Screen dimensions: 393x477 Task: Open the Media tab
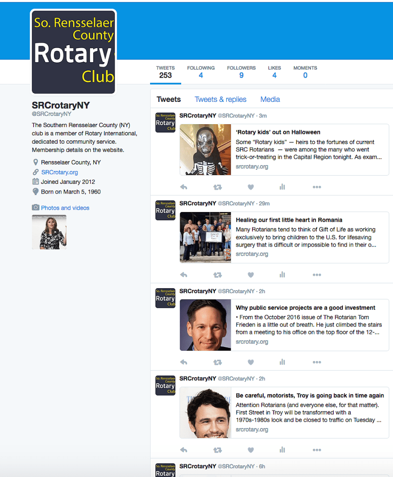270,99
